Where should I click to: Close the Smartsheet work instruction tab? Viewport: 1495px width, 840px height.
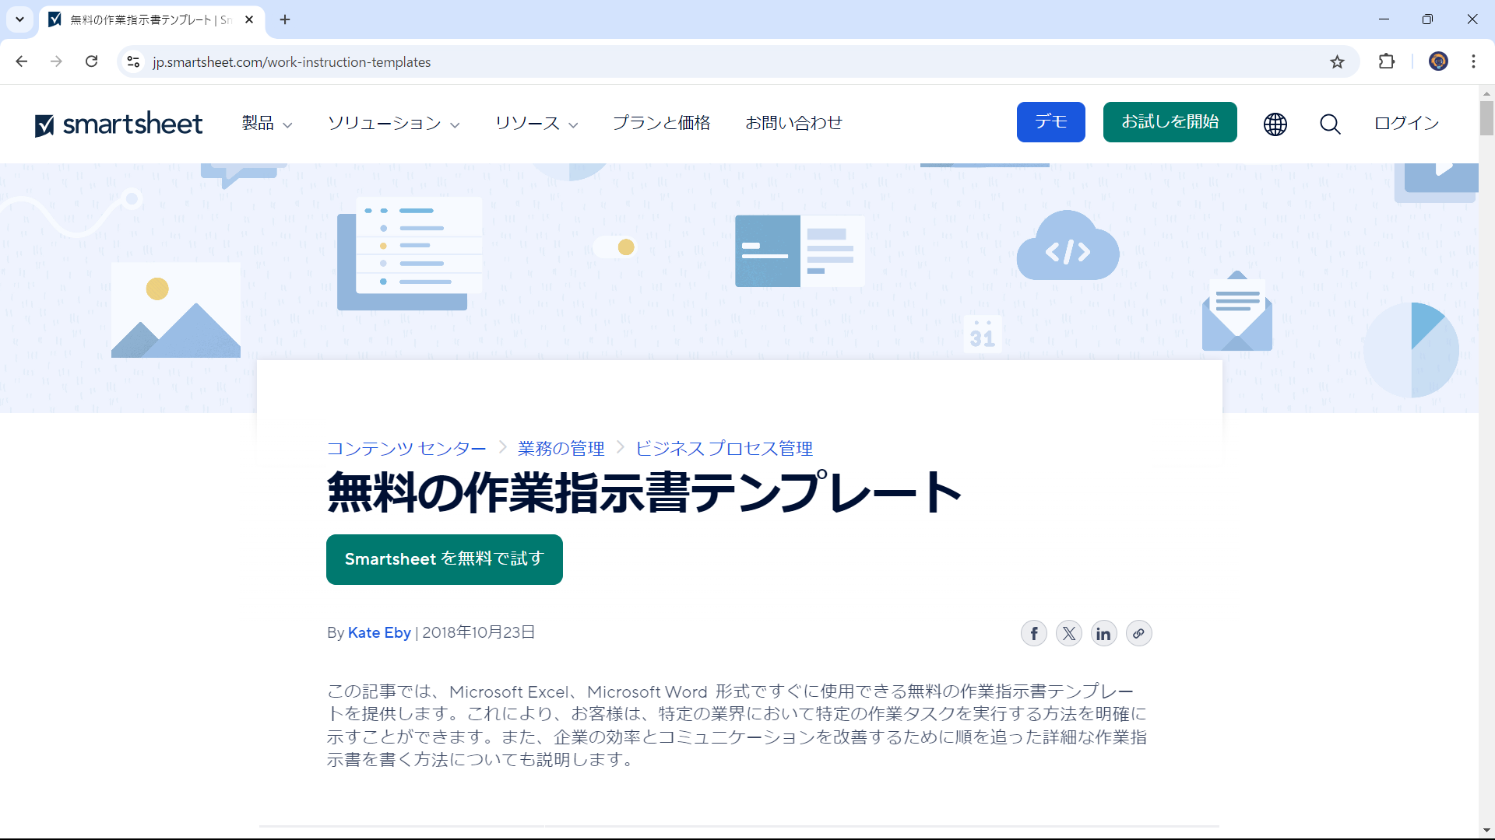[x=249, y=19]
